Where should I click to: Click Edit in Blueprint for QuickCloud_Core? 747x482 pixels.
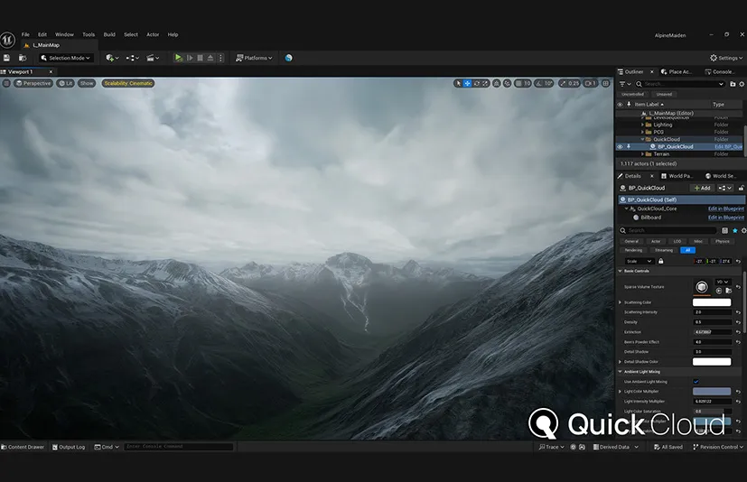pyautogui.click(x=725, y=209)
